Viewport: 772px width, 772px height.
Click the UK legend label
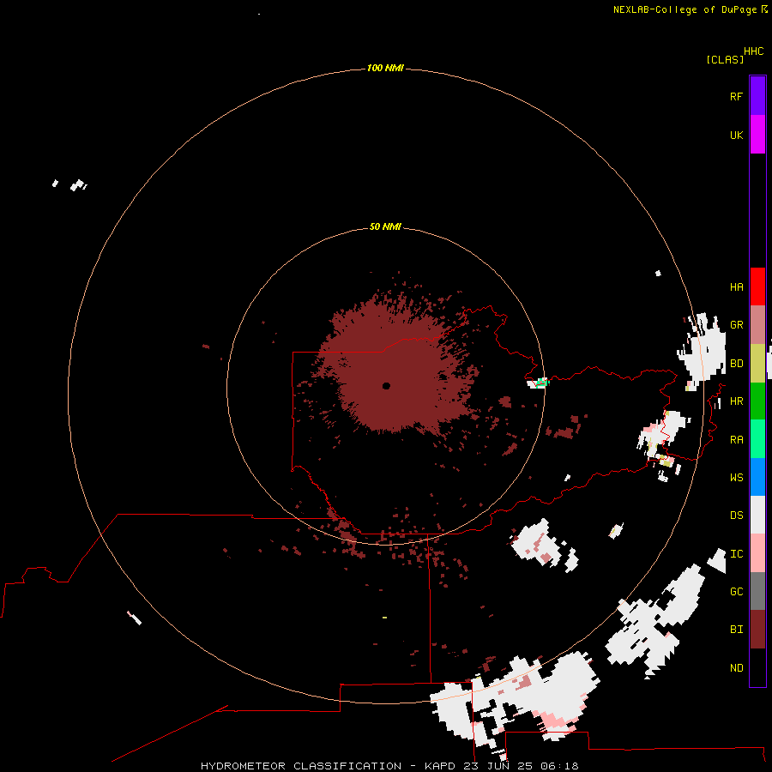tap(736, 135)
